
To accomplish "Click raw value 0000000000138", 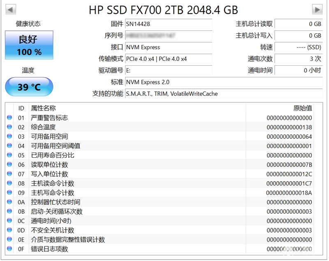I will (x=289, y=127).
